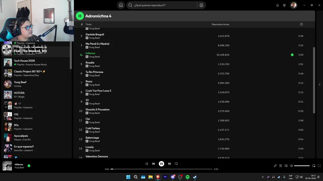
Task: Seek in the song progress bar
Action: [x=161, y=169]
